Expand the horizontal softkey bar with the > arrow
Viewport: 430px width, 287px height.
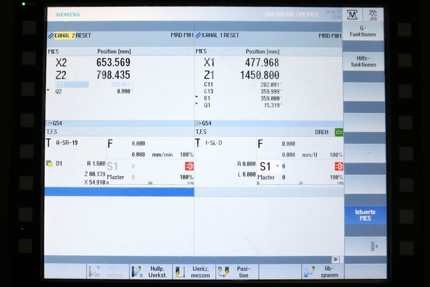(336, 259)
